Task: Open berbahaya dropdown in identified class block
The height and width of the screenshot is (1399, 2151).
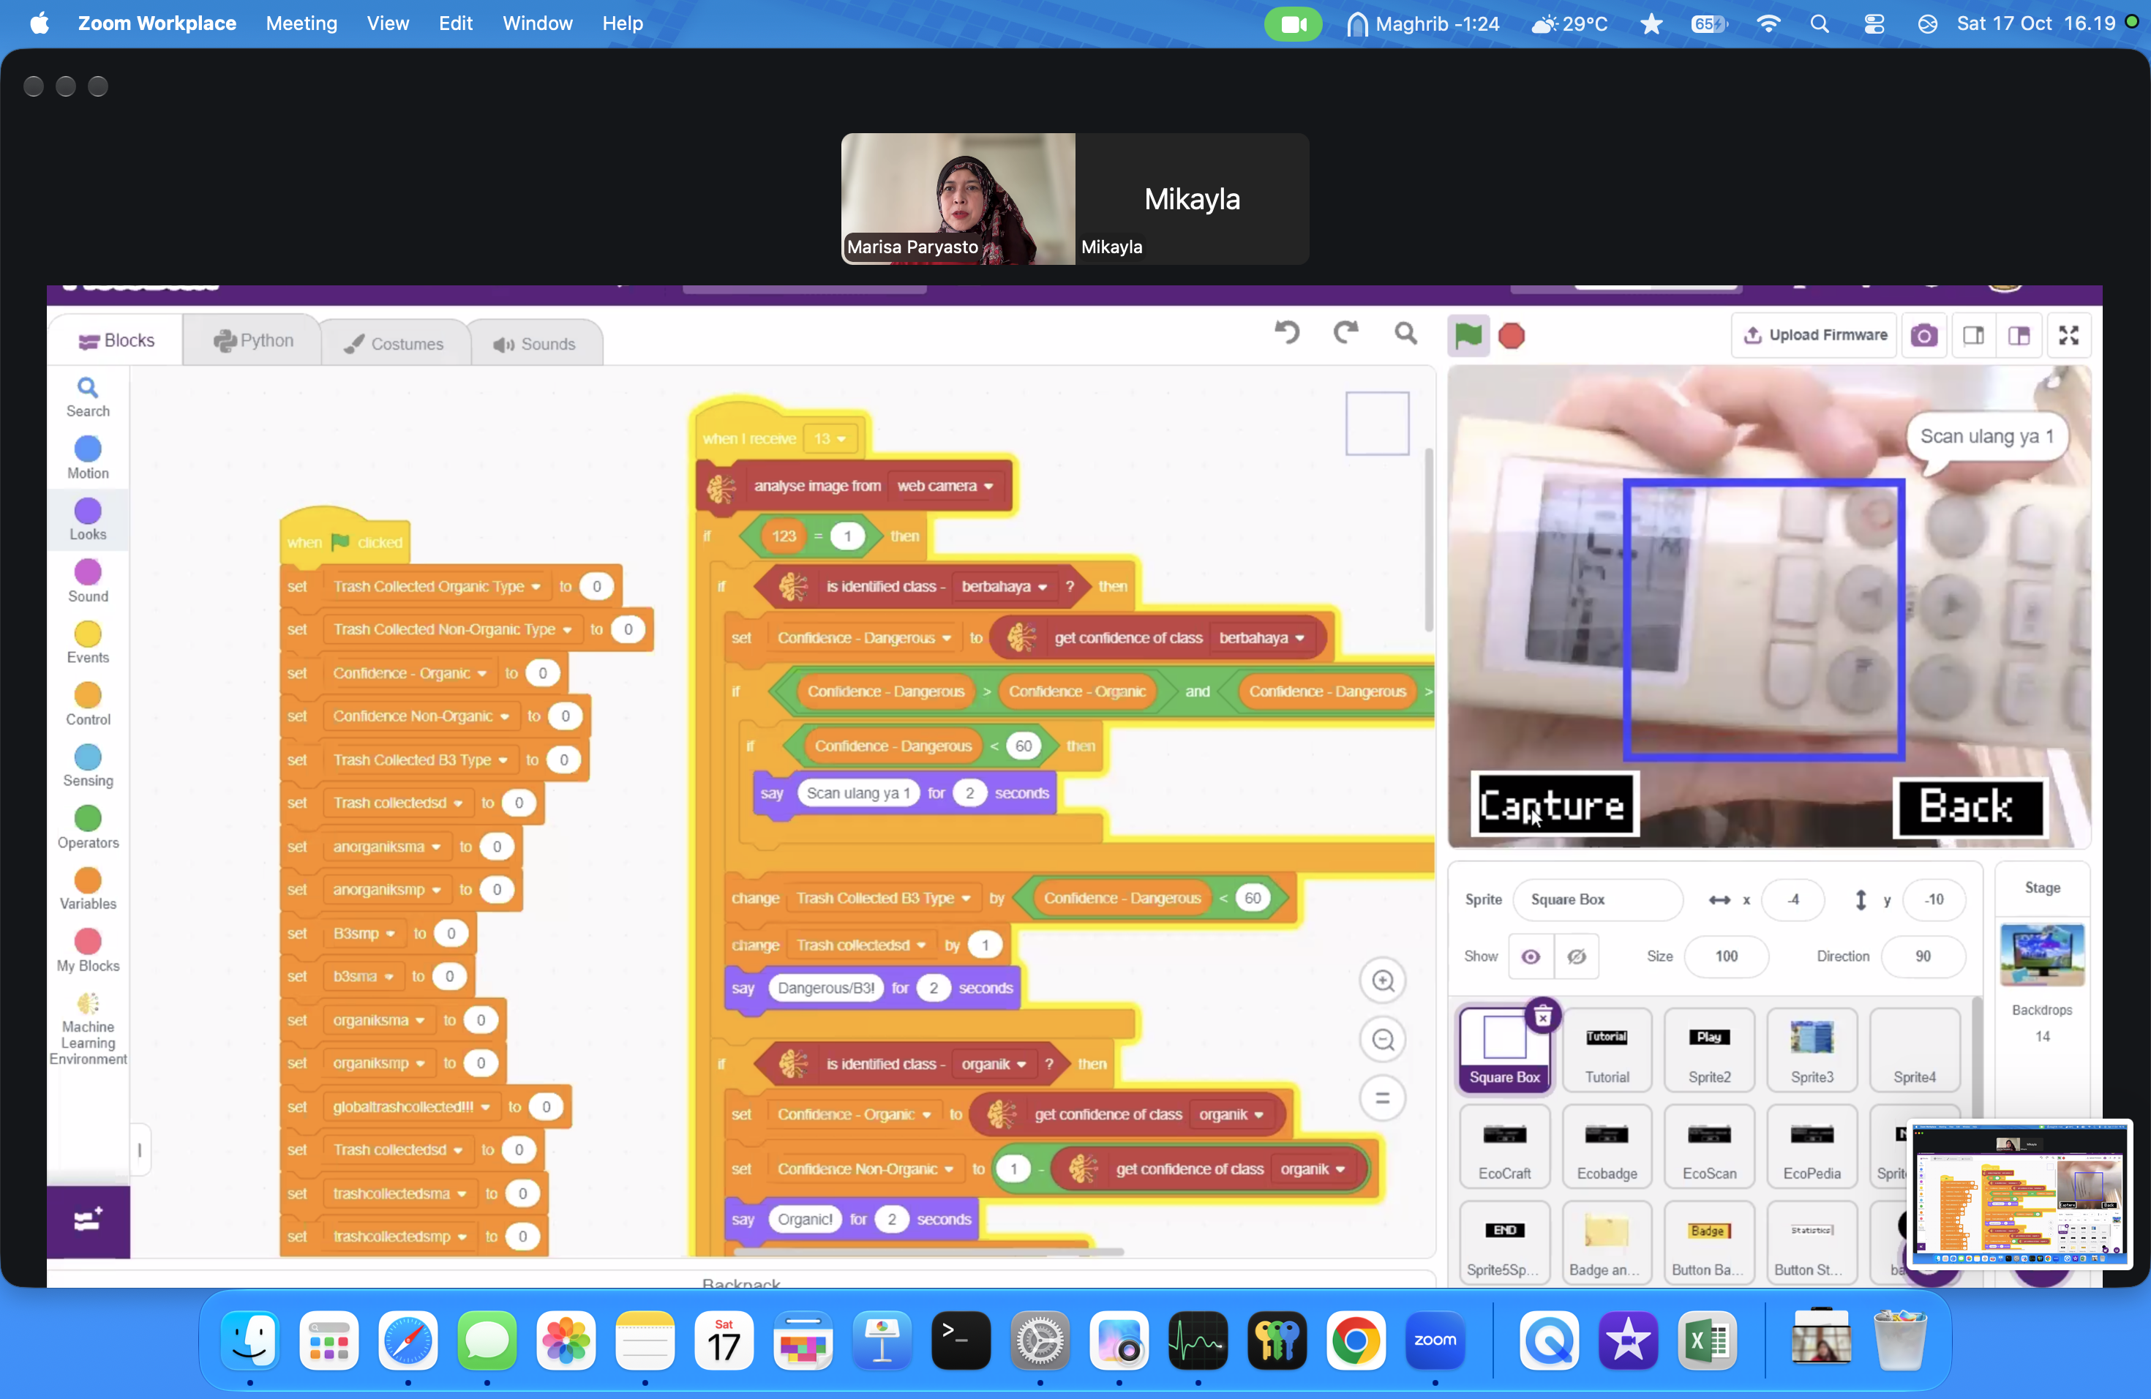Action: click(1003, 587)
